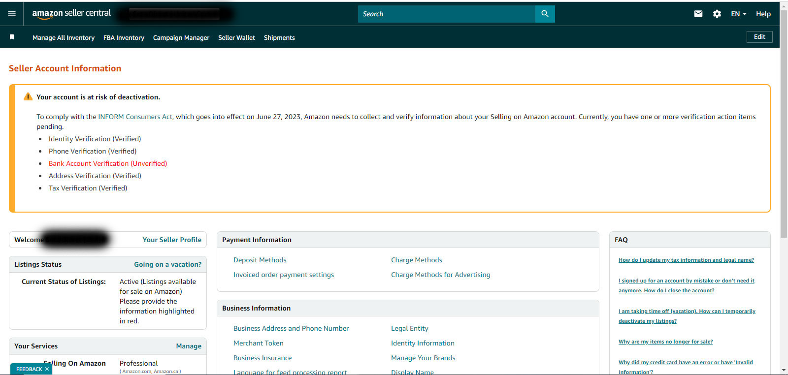Go to Shipments
Screen dimensions: 788x375
point(279,37)
